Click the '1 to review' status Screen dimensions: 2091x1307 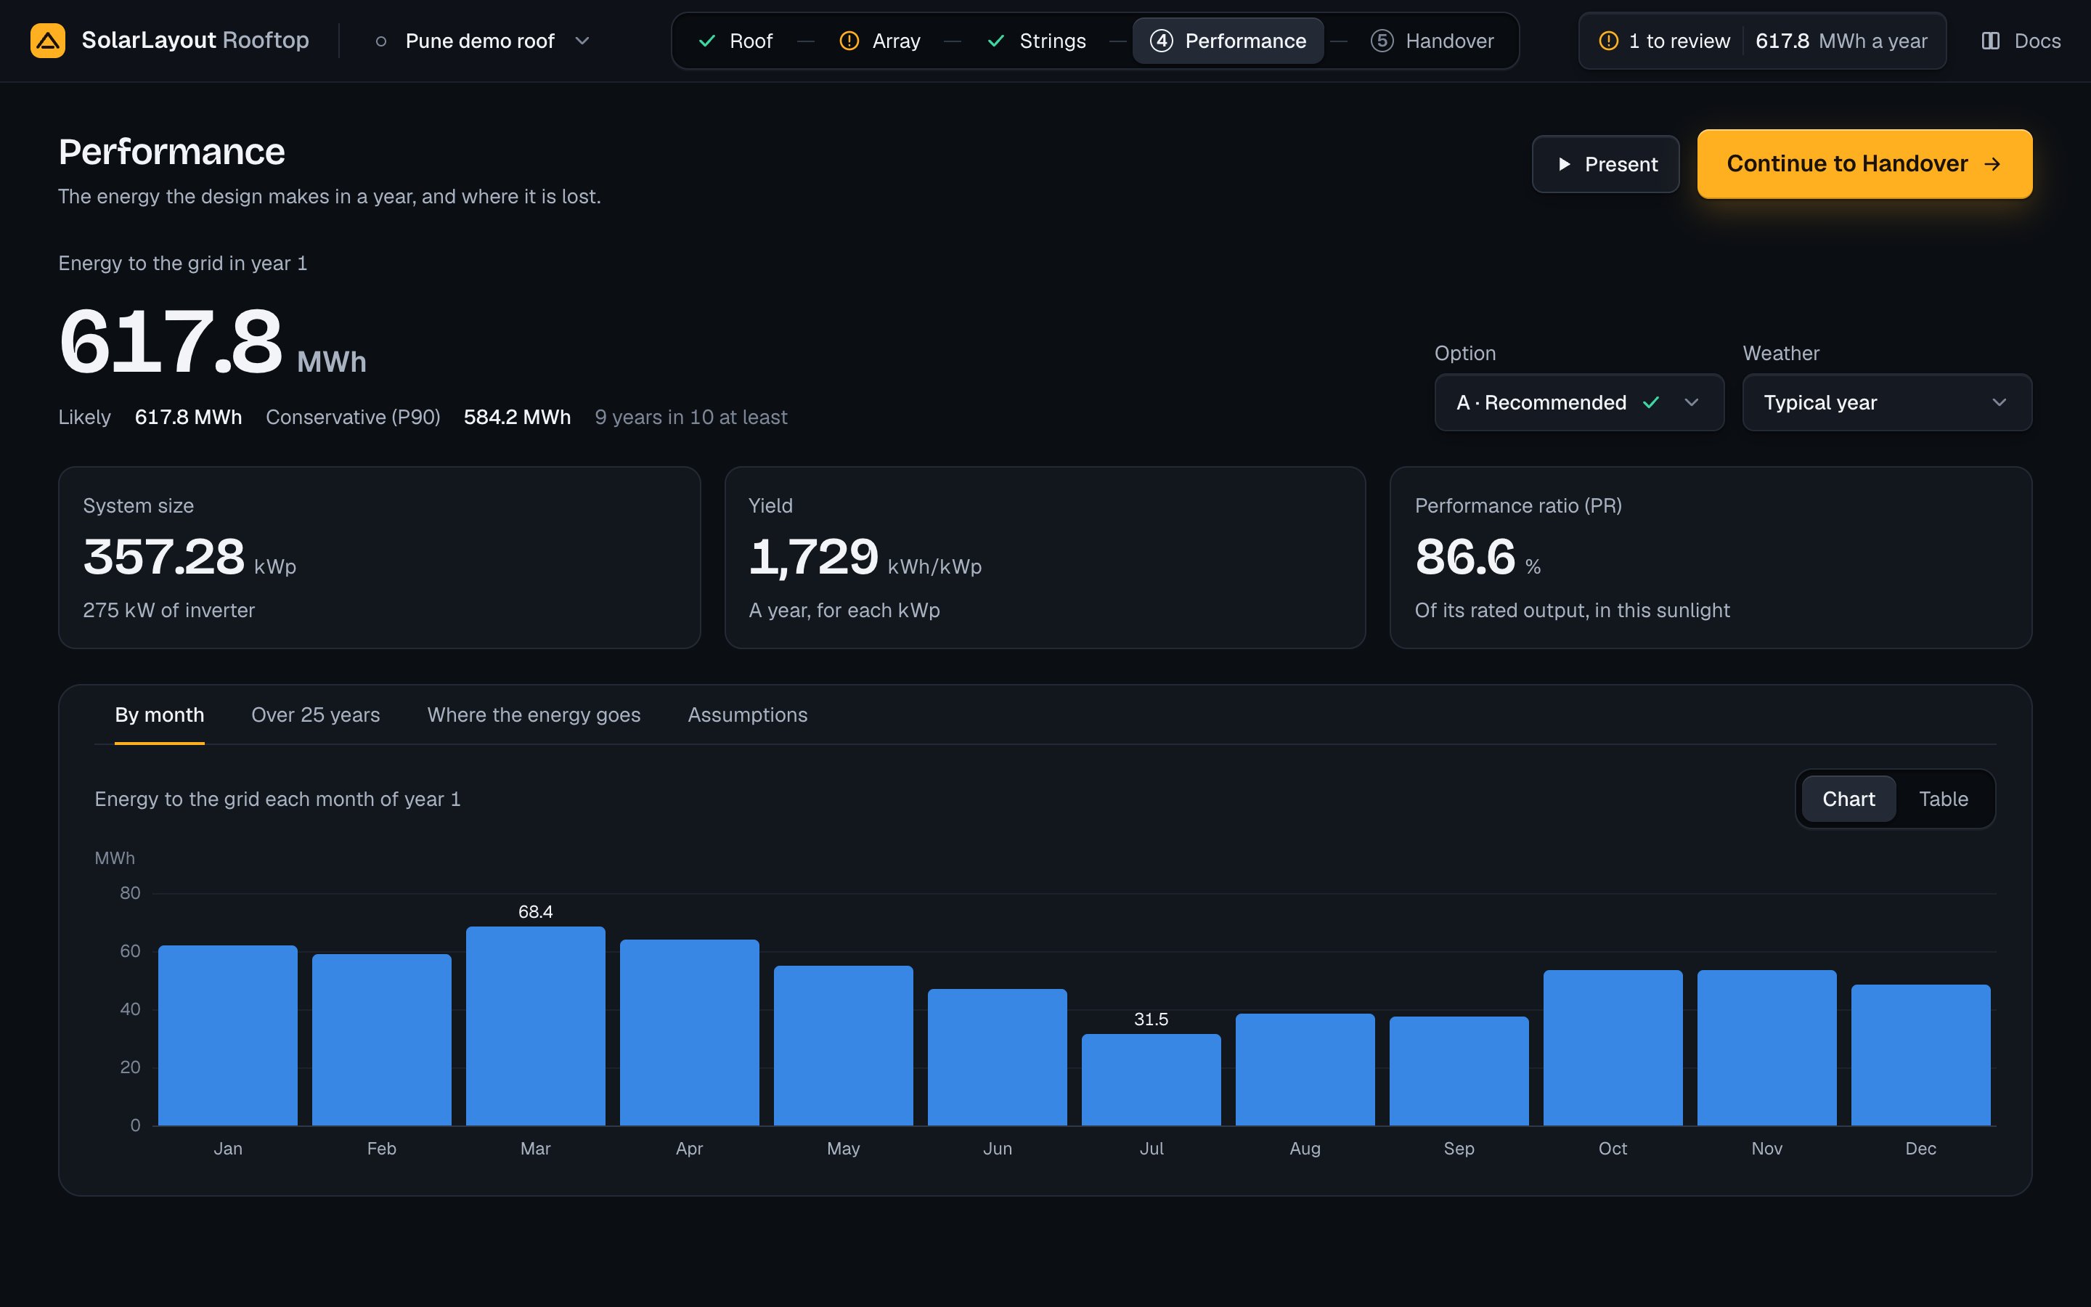pos(1664,41)
